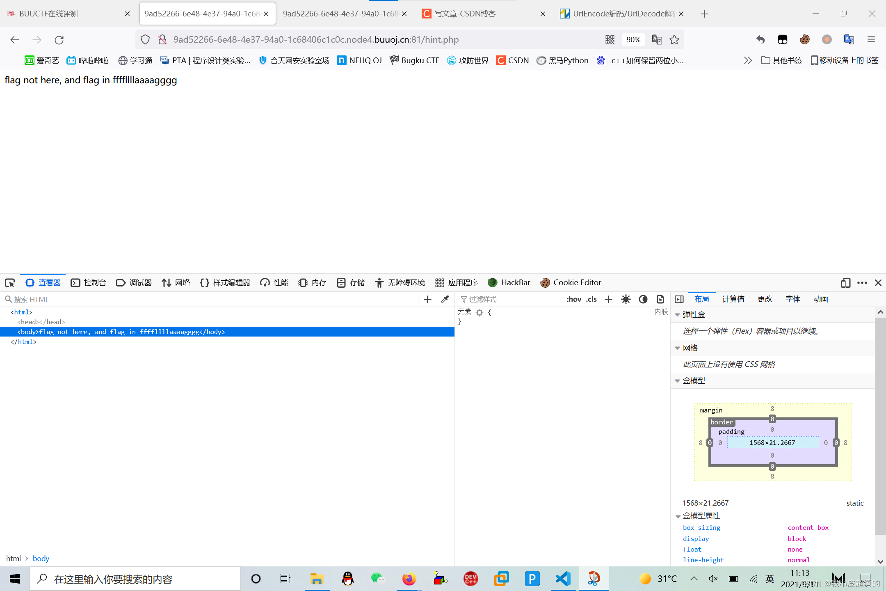
Task: Toggle dark color scheme simulation
Action: pos(643,300)
